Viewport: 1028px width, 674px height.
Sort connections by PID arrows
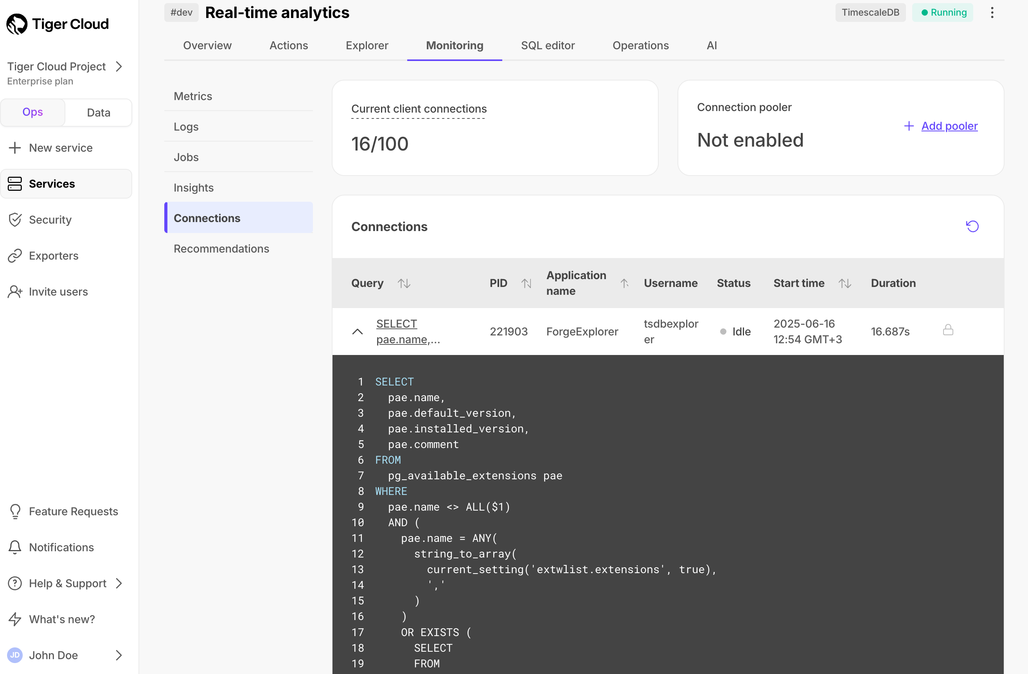526,283
